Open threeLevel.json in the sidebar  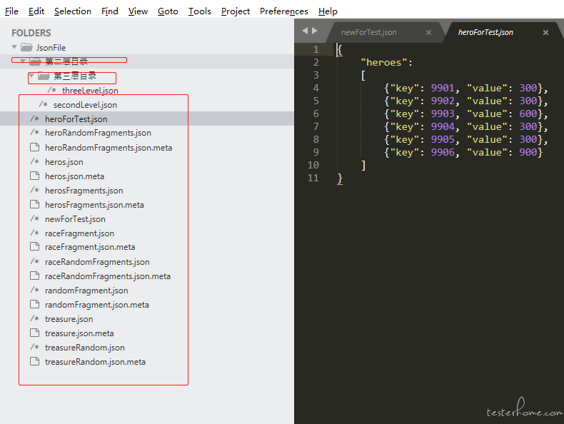pos(90,90)
